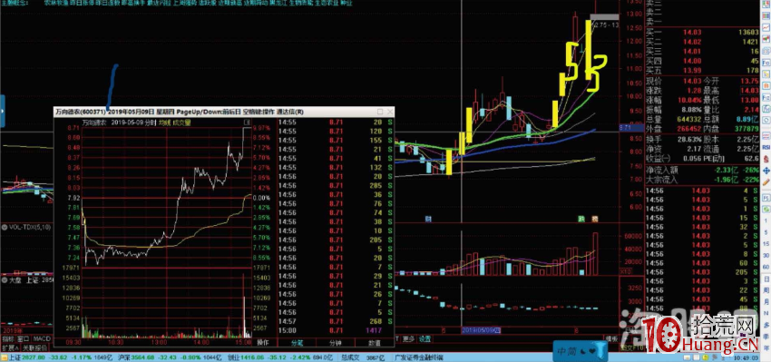The height and width of the screenshot is (362, 771).
Task: Switch chart to 1-minute period
Action: [x=766, y=220]
